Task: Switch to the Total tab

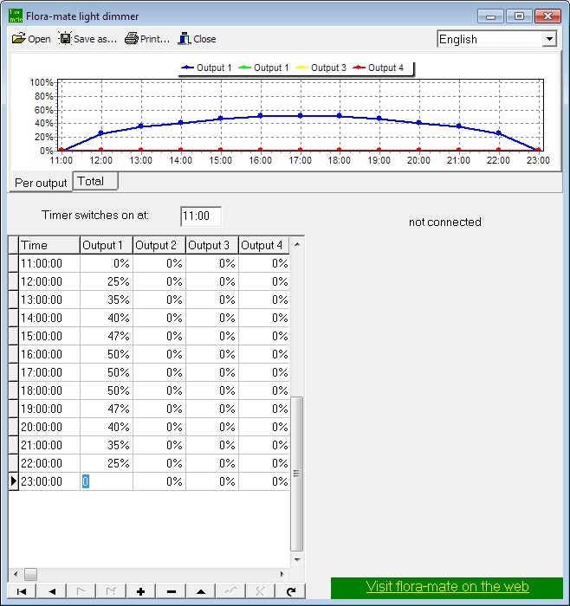Action: click(x=91, y=182)
